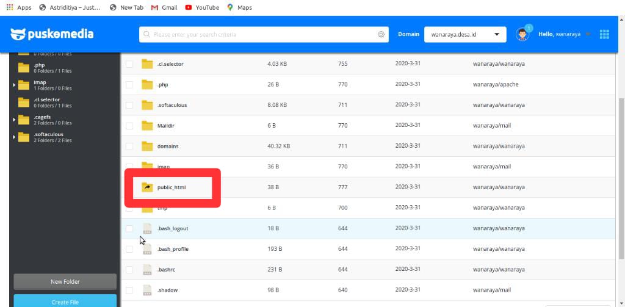Open the public_html folder icon
625x307 pixels.
[x=146, y=187]
